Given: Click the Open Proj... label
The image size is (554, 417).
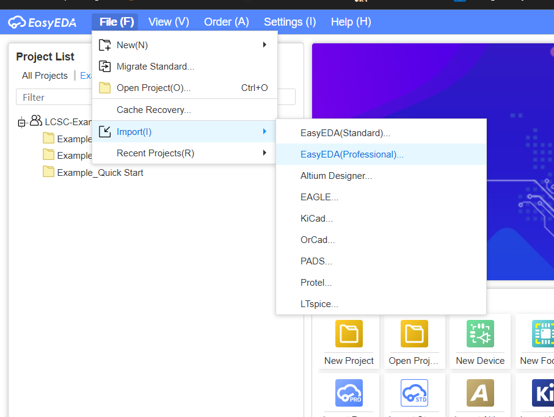Looking at the screenshot, I should coord(414,360).
